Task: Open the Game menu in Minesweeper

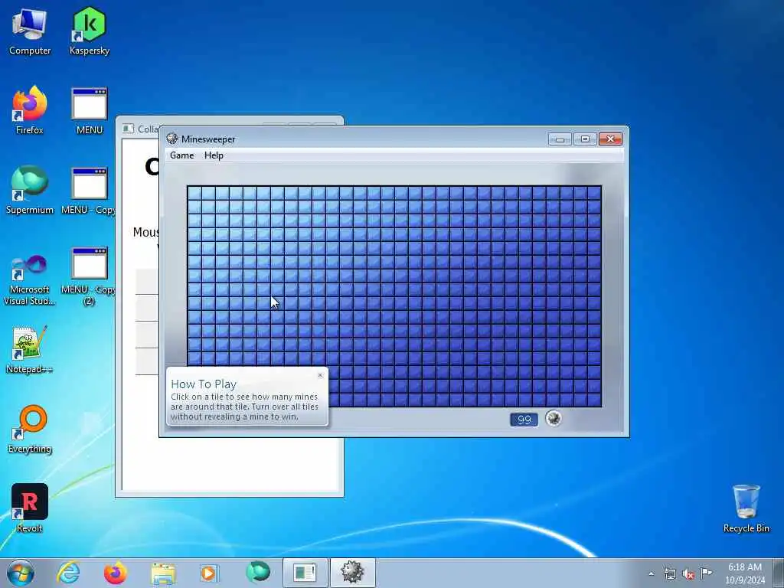Action: point(181,155)
